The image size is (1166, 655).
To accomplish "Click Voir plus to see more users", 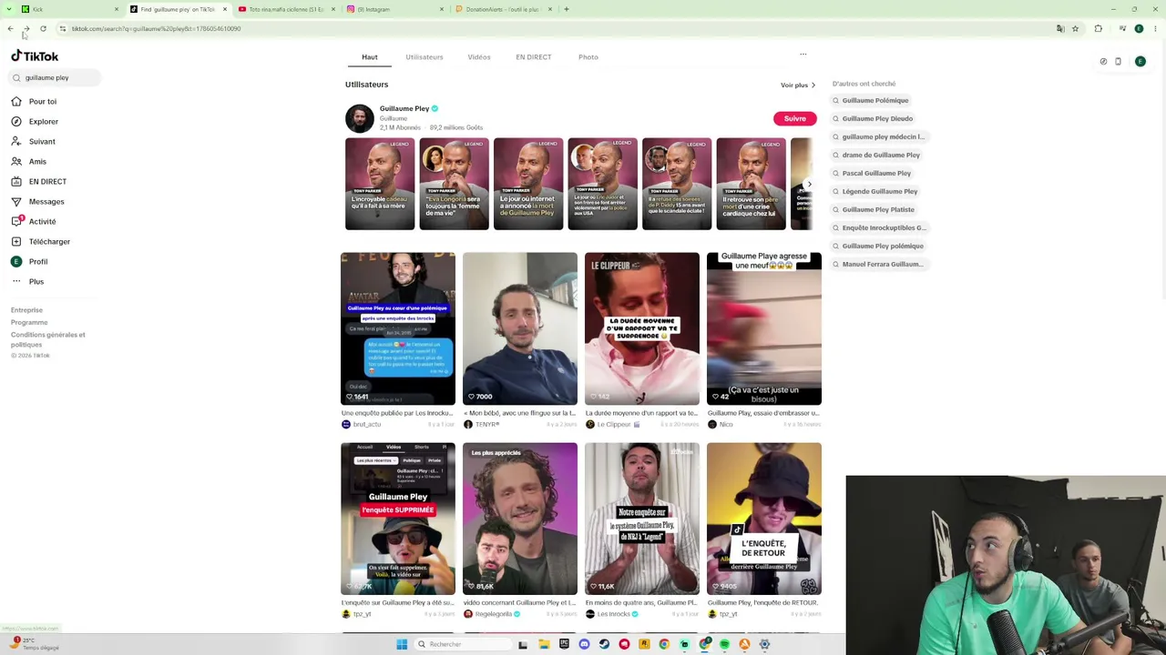I will [x=798, y=86].
